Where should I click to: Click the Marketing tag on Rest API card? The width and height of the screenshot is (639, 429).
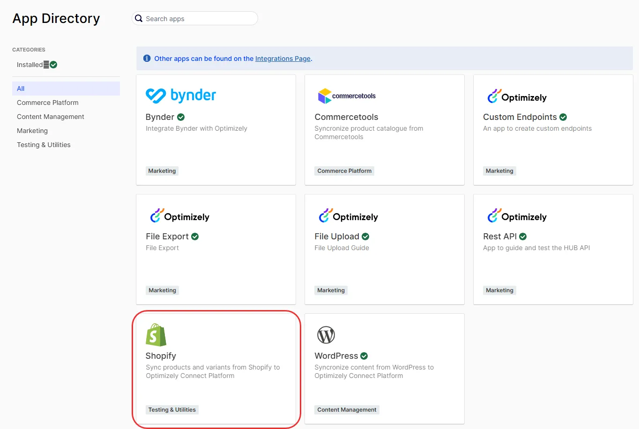(499, 290)
